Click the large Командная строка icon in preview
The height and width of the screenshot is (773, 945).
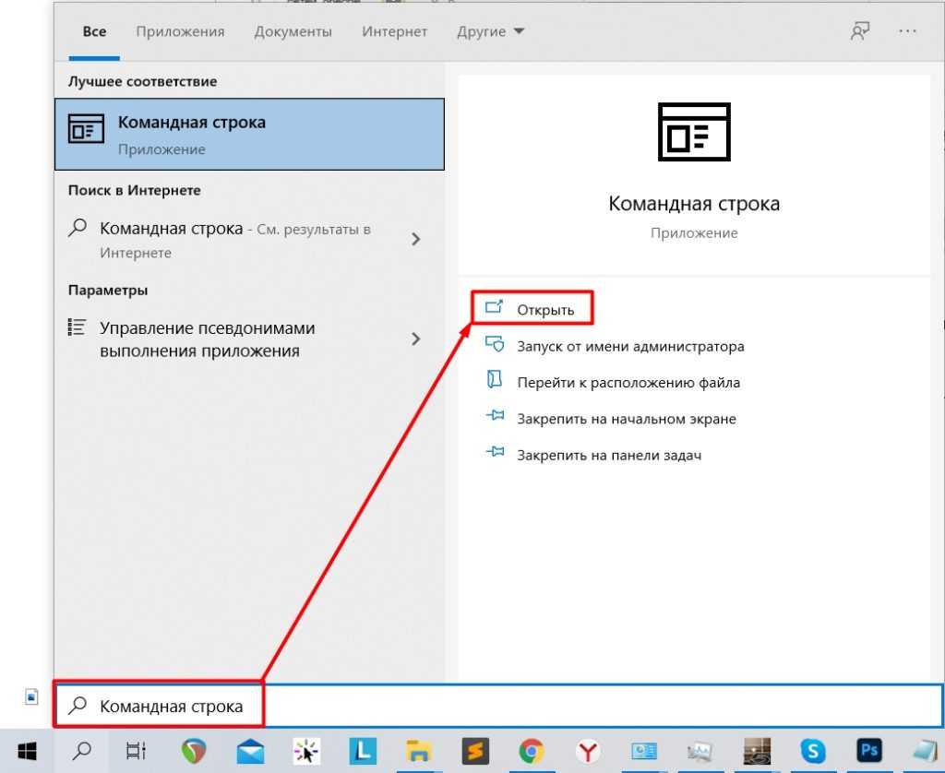[694, 132]
